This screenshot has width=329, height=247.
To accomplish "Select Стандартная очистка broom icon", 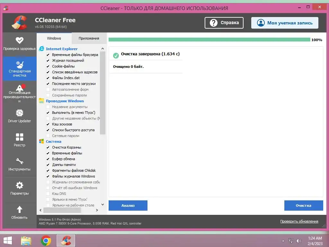I will [x=20, y=65].
